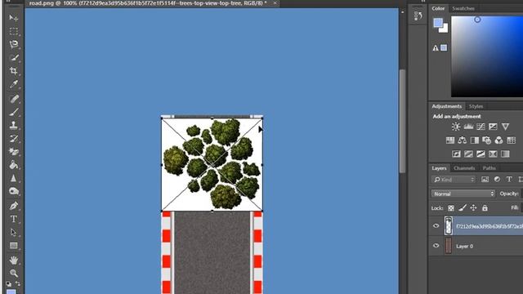Image resolution: width=523 pixels, height=294 pixels.
Task: Add a Selective Color adjustment
Action: pos(493,154)
